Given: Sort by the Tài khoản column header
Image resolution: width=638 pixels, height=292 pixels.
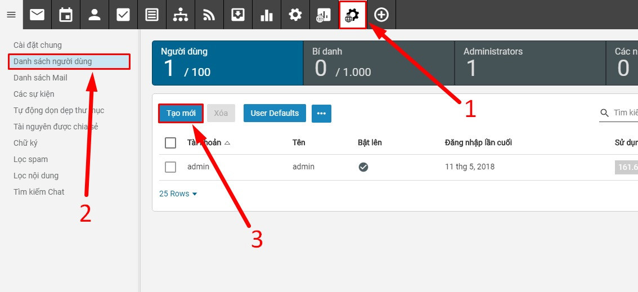Looking at the screenshot, I should (x=204, y=142).
